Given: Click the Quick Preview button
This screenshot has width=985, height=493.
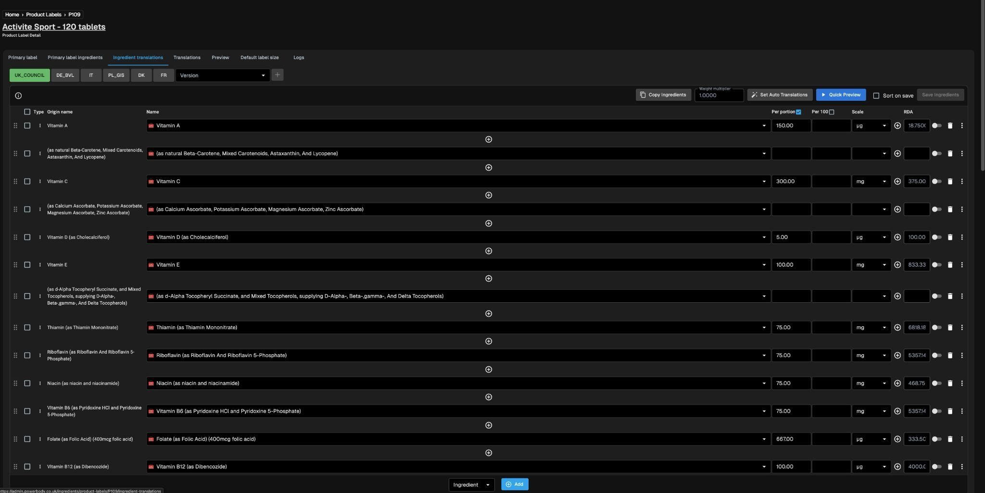Looking at the screenshot, I should tap(841, 95).
